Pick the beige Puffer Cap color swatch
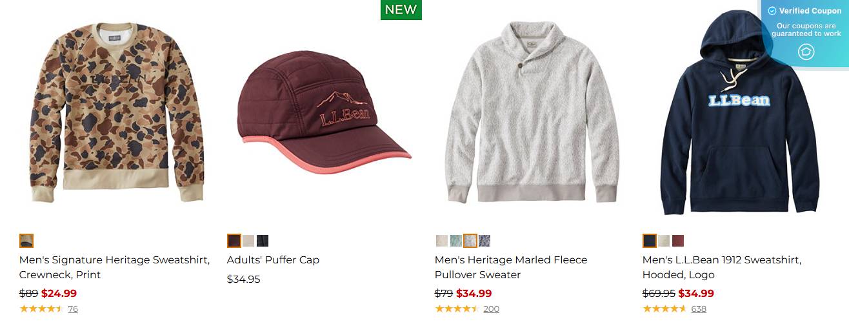The height and width of the screenshot is (326, 849). point(248,241)
